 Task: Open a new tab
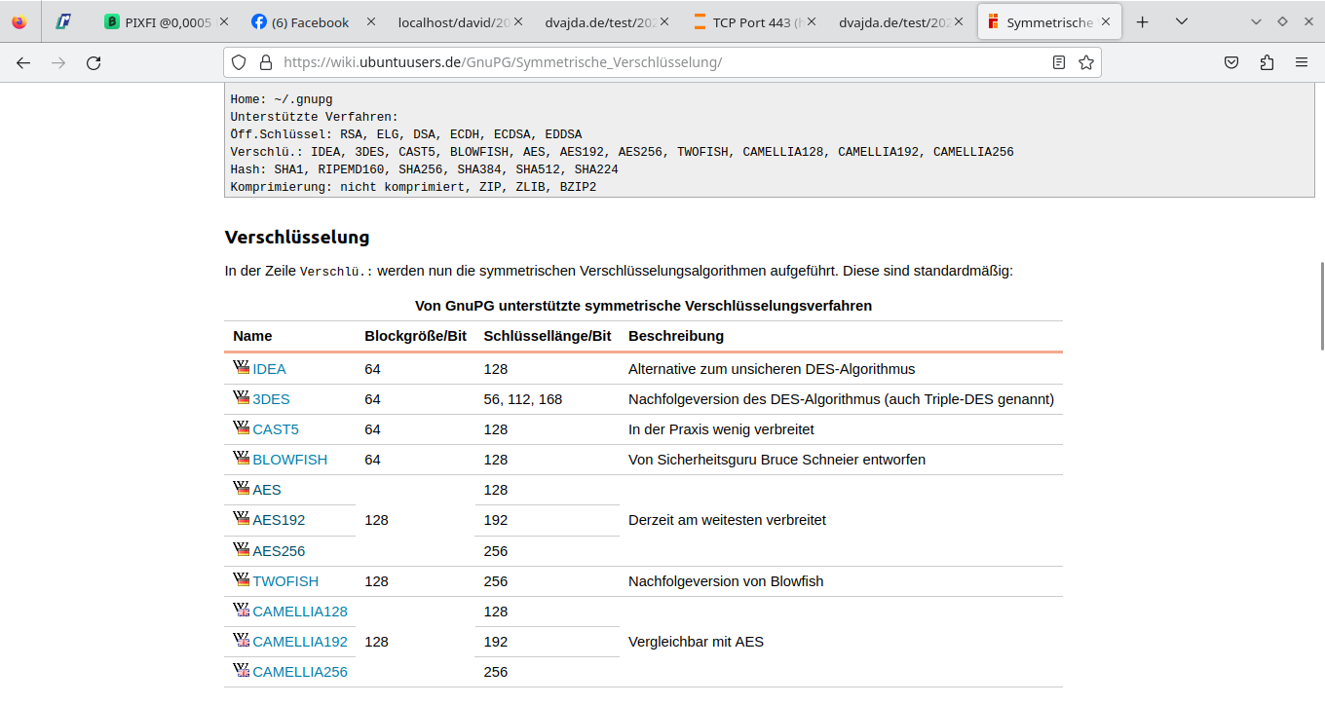point(1143,21)
